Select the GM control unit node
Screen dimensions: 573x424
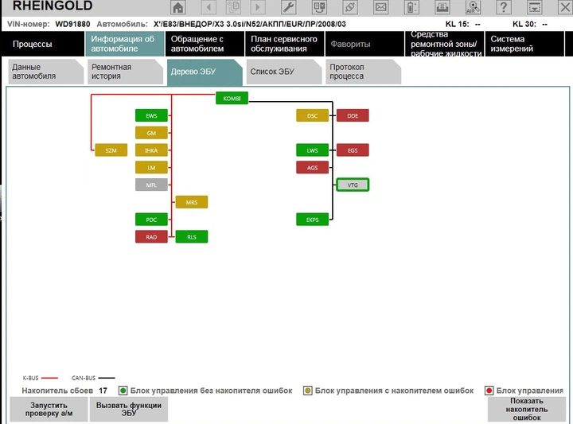(x=151, y=133)
